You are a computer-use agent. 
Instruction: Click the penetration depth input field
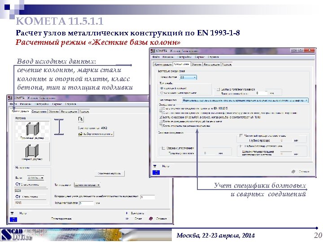pos(286,141)
